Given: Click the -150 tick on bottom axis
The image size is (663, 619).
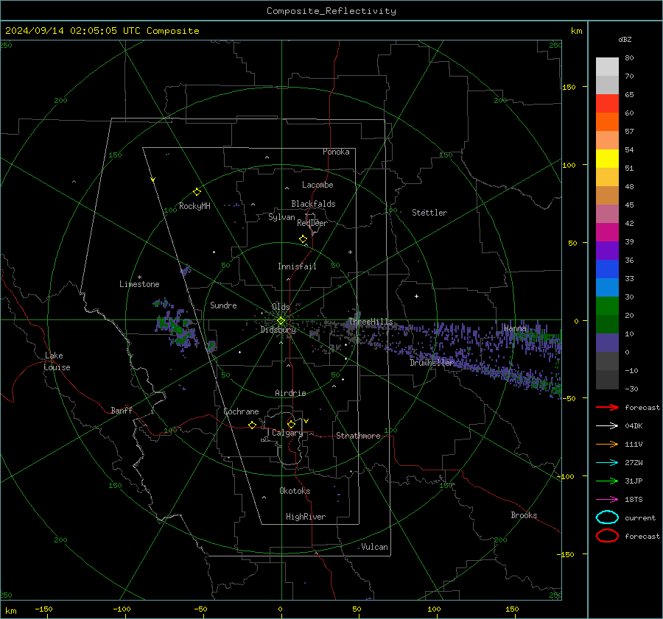Looking at the screenshot, I should [43, 609].
